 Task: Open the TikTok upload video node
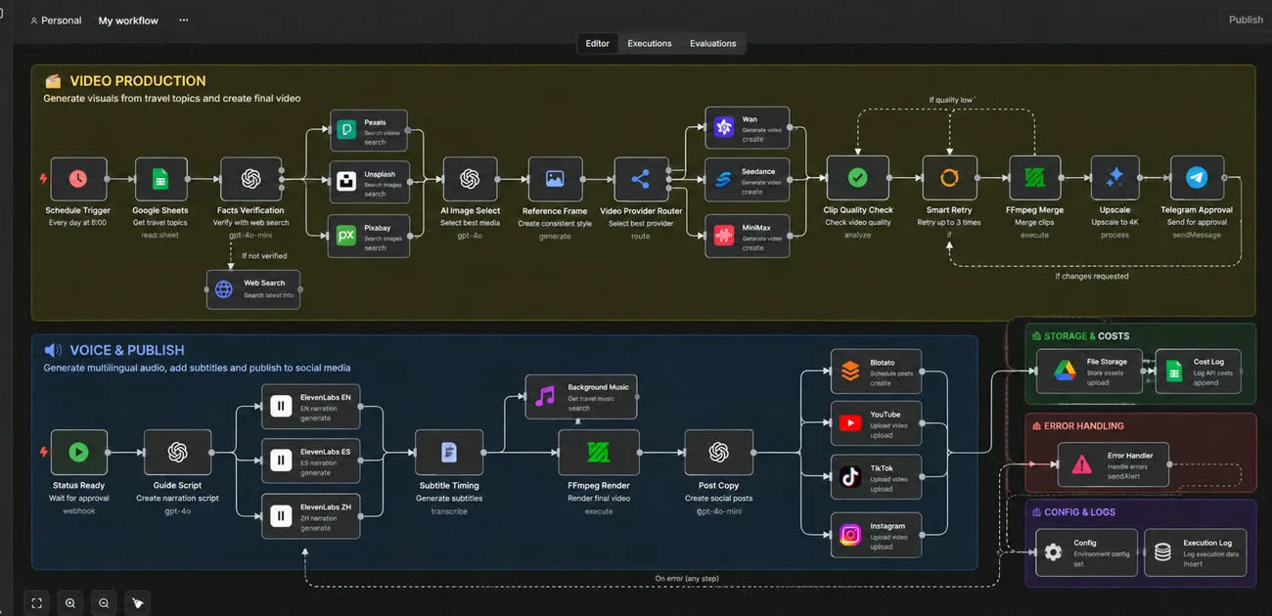point(877,477)
